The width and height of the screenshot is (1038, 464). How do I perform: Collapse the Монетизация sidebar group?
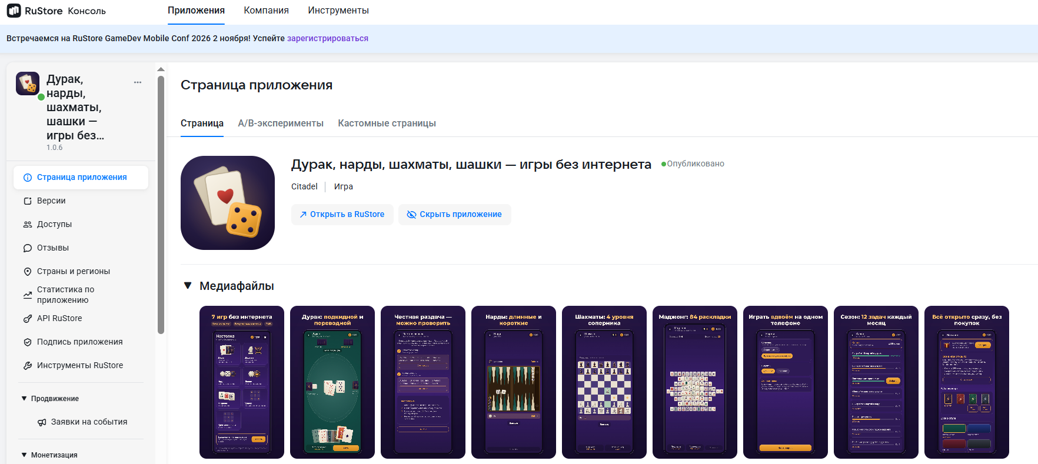pos(24,455)
